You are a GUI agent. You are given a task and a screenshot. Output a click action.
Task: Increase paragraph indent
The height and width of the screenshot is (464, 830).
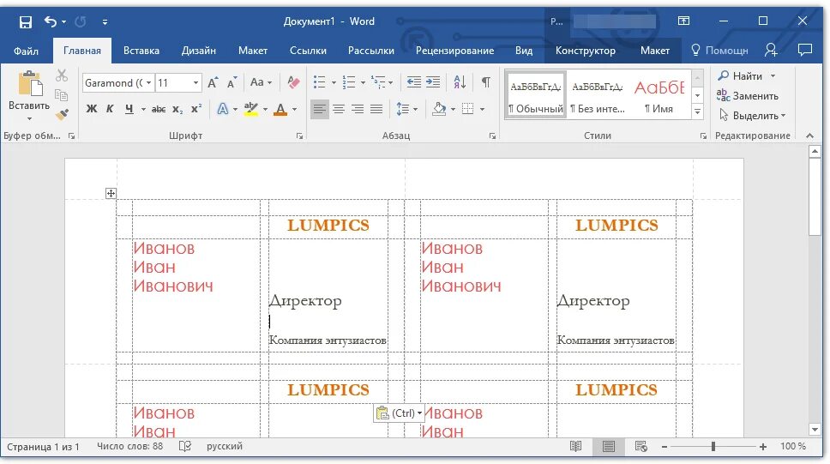click(433, 82)
